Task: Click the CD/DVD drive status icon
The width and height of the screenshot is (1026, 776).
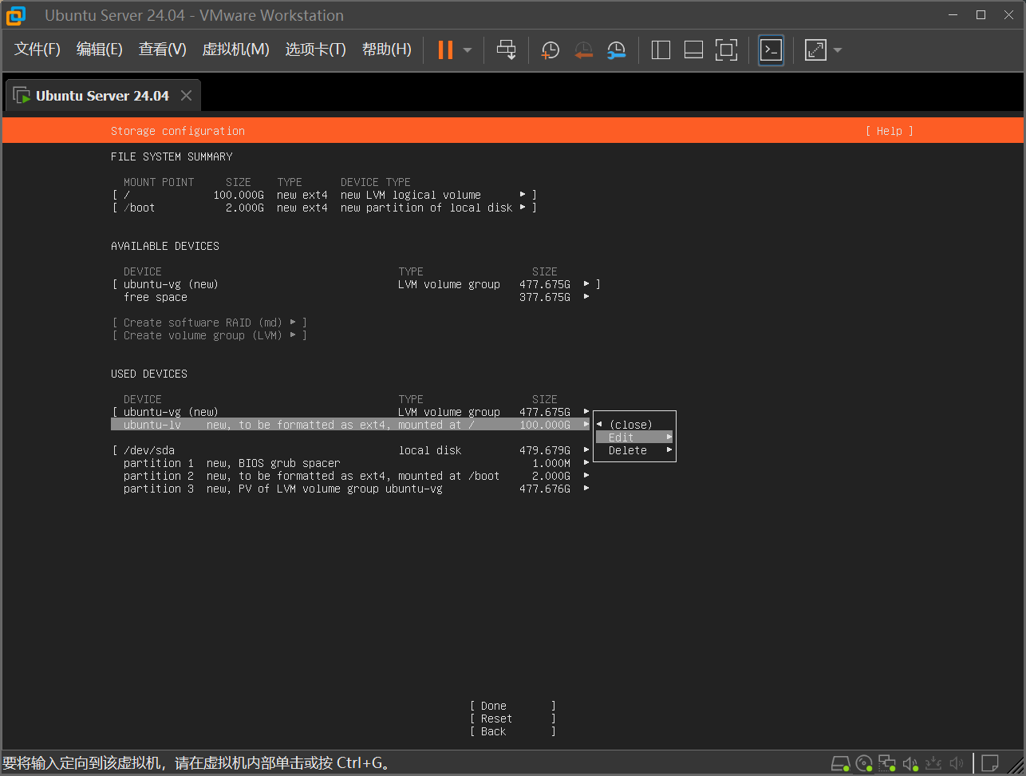Action: (864, 764)
